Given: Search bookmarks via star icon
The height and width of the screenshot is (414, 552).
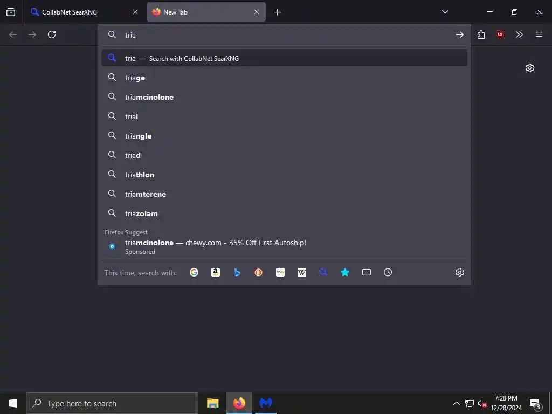Looking at the screenshot, I should (345, 272).
